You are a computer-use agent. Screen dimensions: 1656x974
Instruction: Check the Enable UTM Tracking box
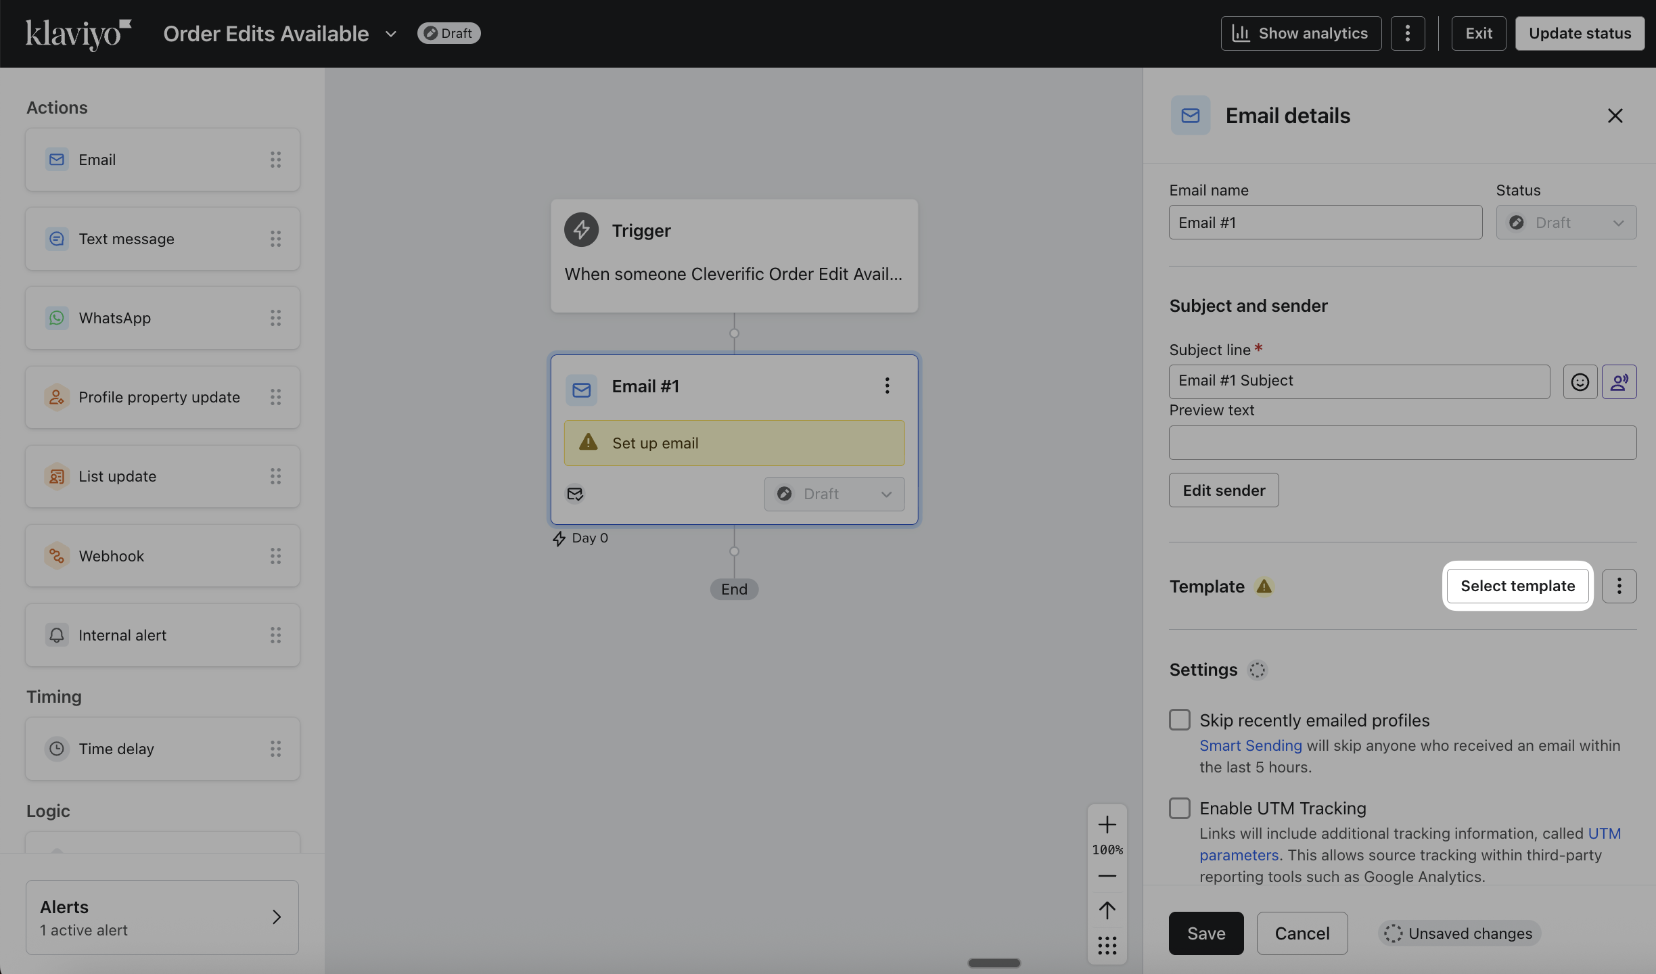point(1180,808)
